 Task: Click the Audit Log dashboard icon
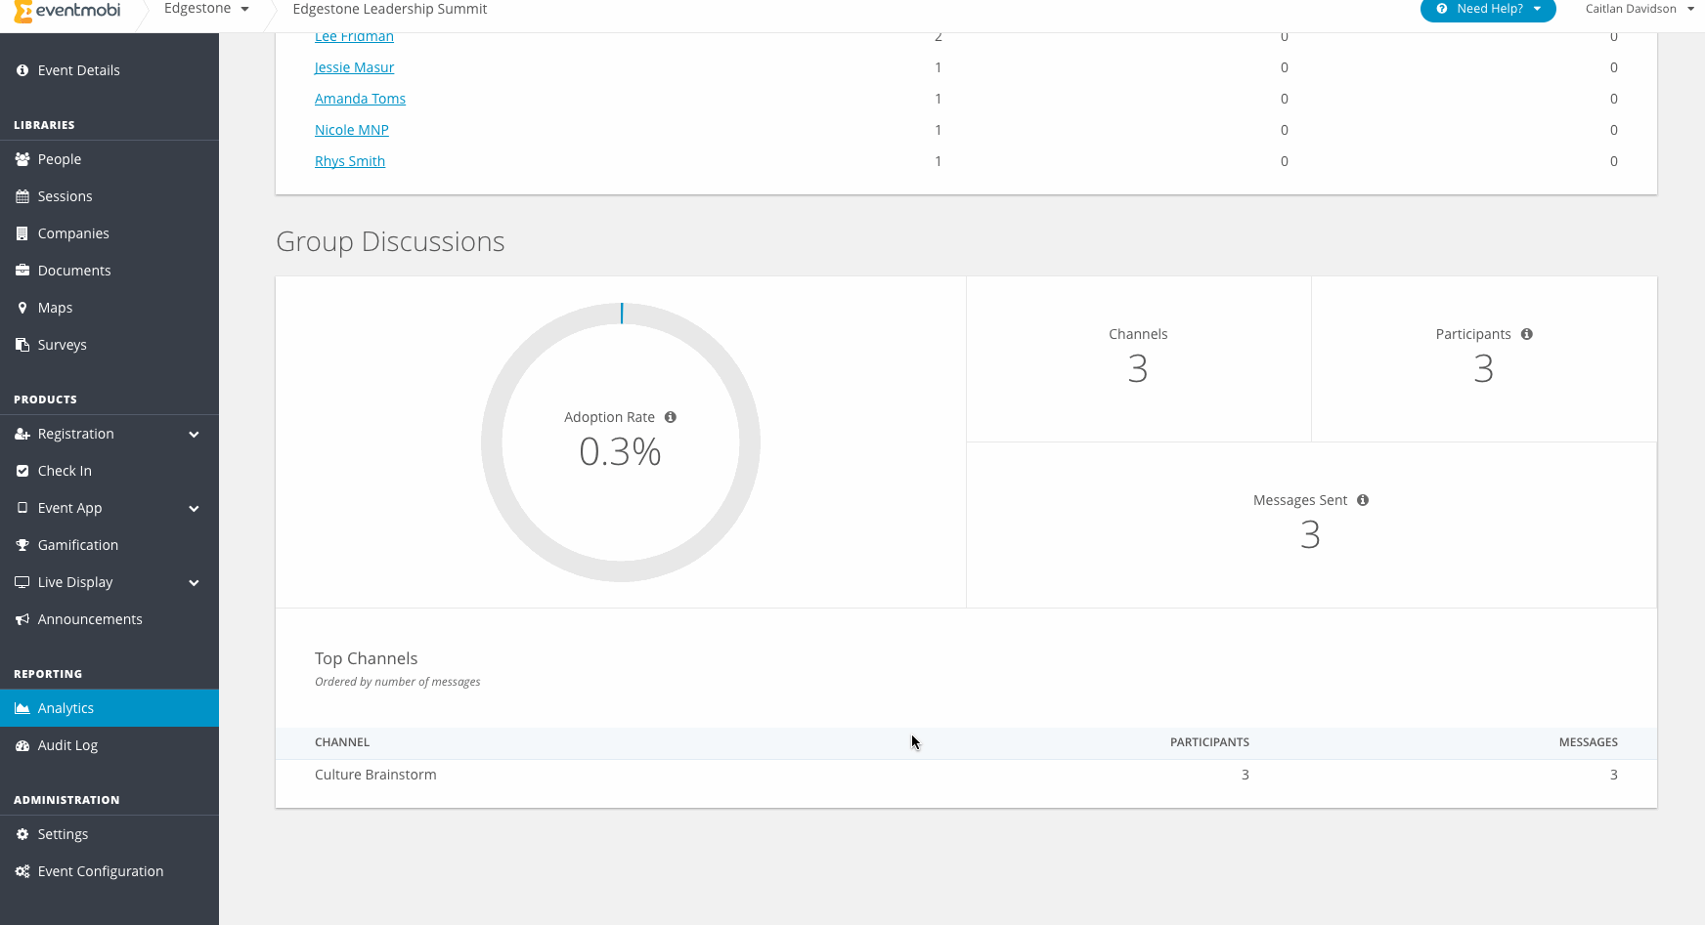22,745
